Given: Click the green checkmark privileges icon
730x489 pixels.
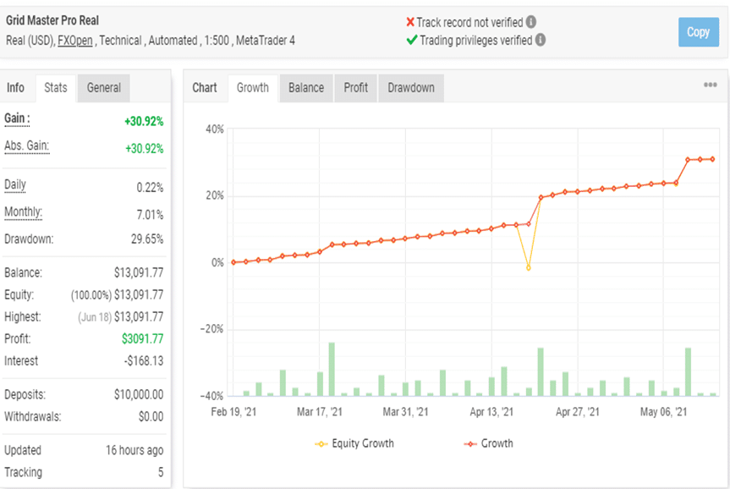Looking at the screenshot, I should [412, 40].
